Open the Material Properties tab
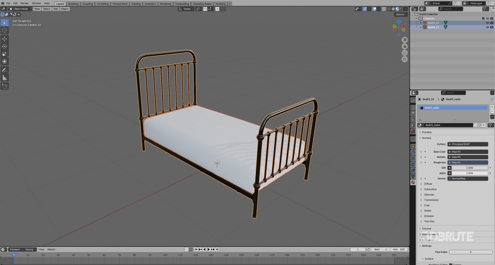The height and width of the screenshot is (265, 495). 414,182
